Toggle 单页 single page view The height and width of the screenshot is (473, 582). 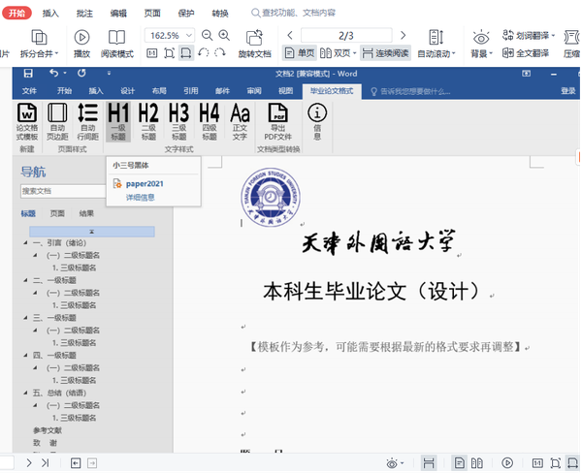[x=300, y=52]
